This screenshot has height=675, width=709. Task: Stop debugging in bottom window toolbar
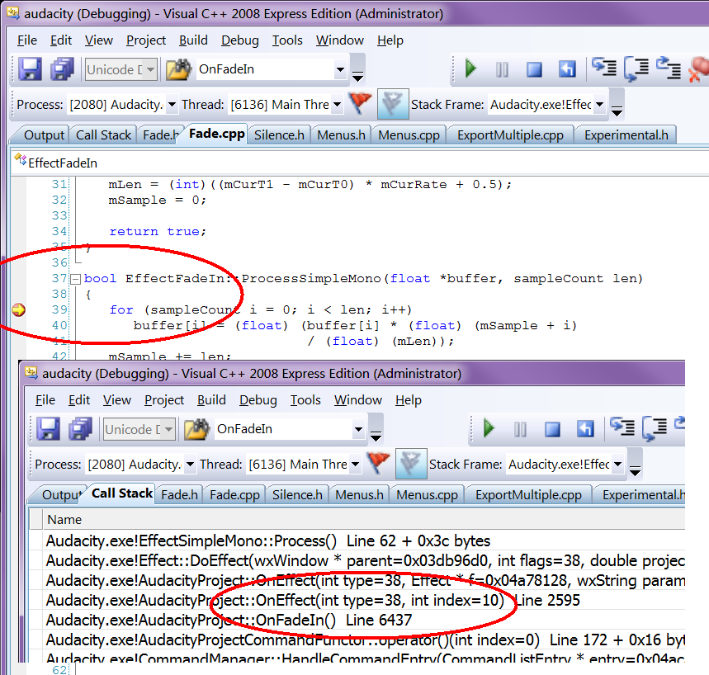[x=552, y=429]
